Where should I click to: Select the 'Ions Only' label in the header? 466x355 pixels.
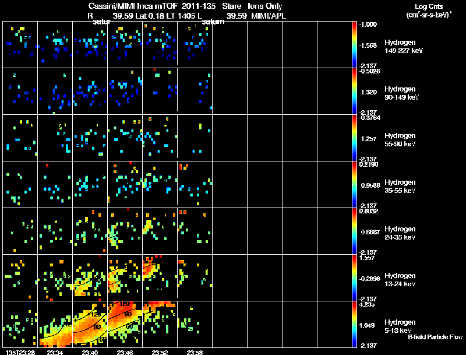[x=265, y=6]
